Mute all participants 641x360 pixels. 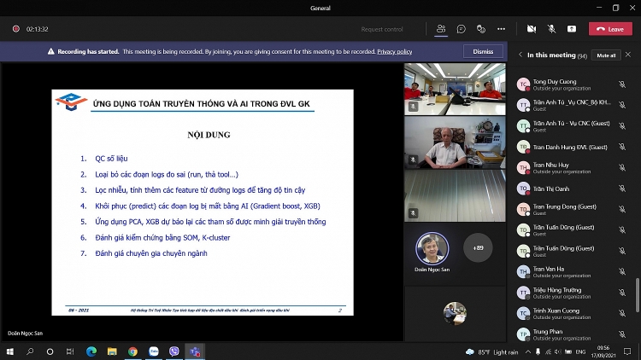coord(605,55)
